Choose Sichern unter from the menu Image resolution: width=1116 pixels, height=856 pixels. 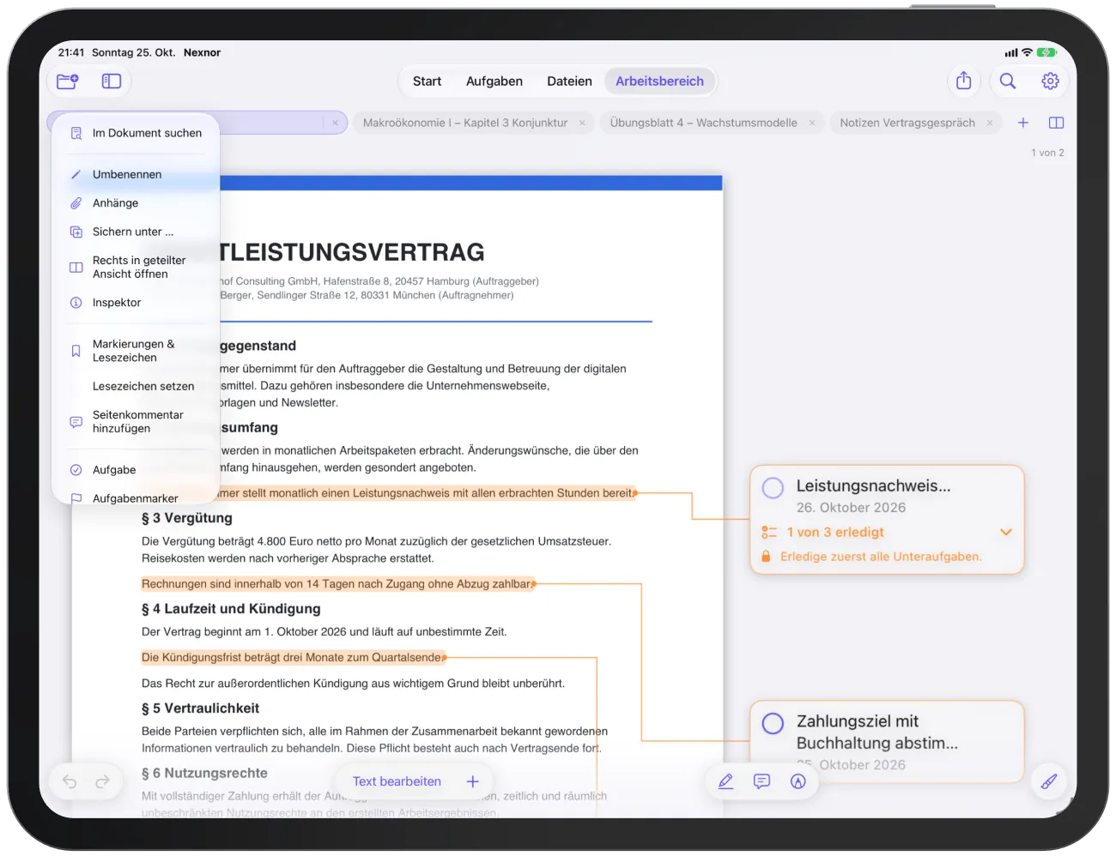coord(136,232)
